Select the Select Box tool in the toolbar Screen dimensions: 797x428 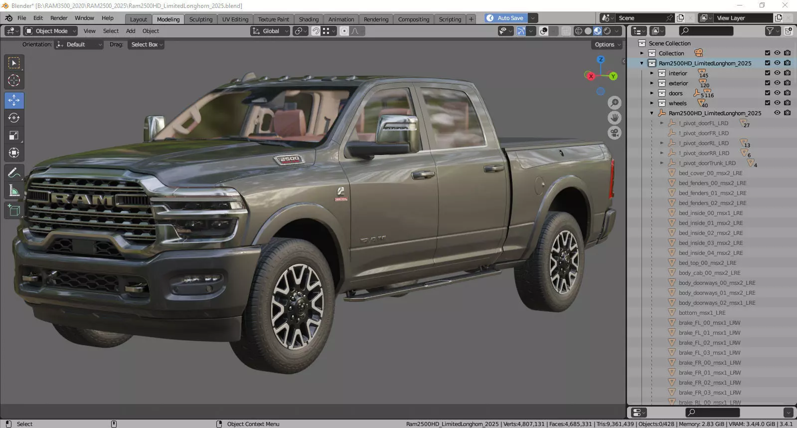pos(14,63)
